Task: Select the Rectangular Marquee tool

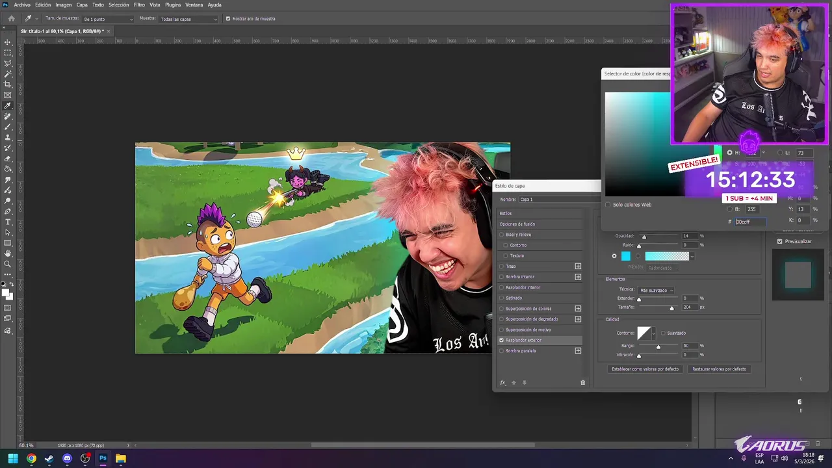Action: click(8, 53)
